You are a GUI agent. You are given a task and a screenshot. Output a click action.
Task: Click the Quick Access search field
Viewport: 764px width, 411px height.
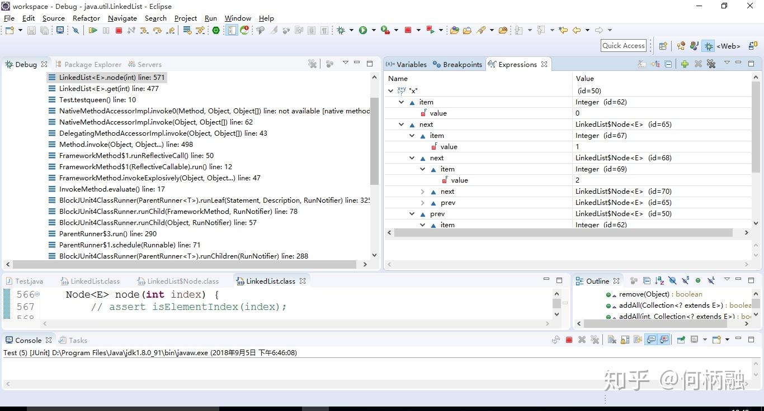point(624,46)
